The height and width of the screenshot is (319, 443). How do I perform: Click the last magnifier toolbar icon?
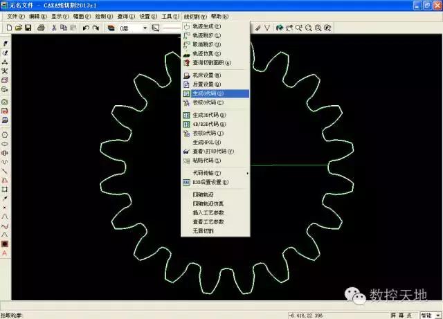point(327,28)
